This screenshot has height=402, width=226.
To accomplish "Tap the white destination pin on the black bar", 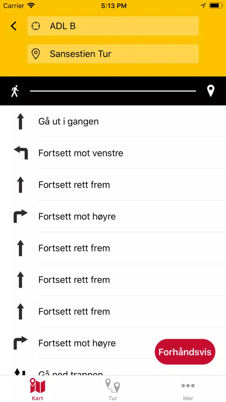I will point(211,91).
